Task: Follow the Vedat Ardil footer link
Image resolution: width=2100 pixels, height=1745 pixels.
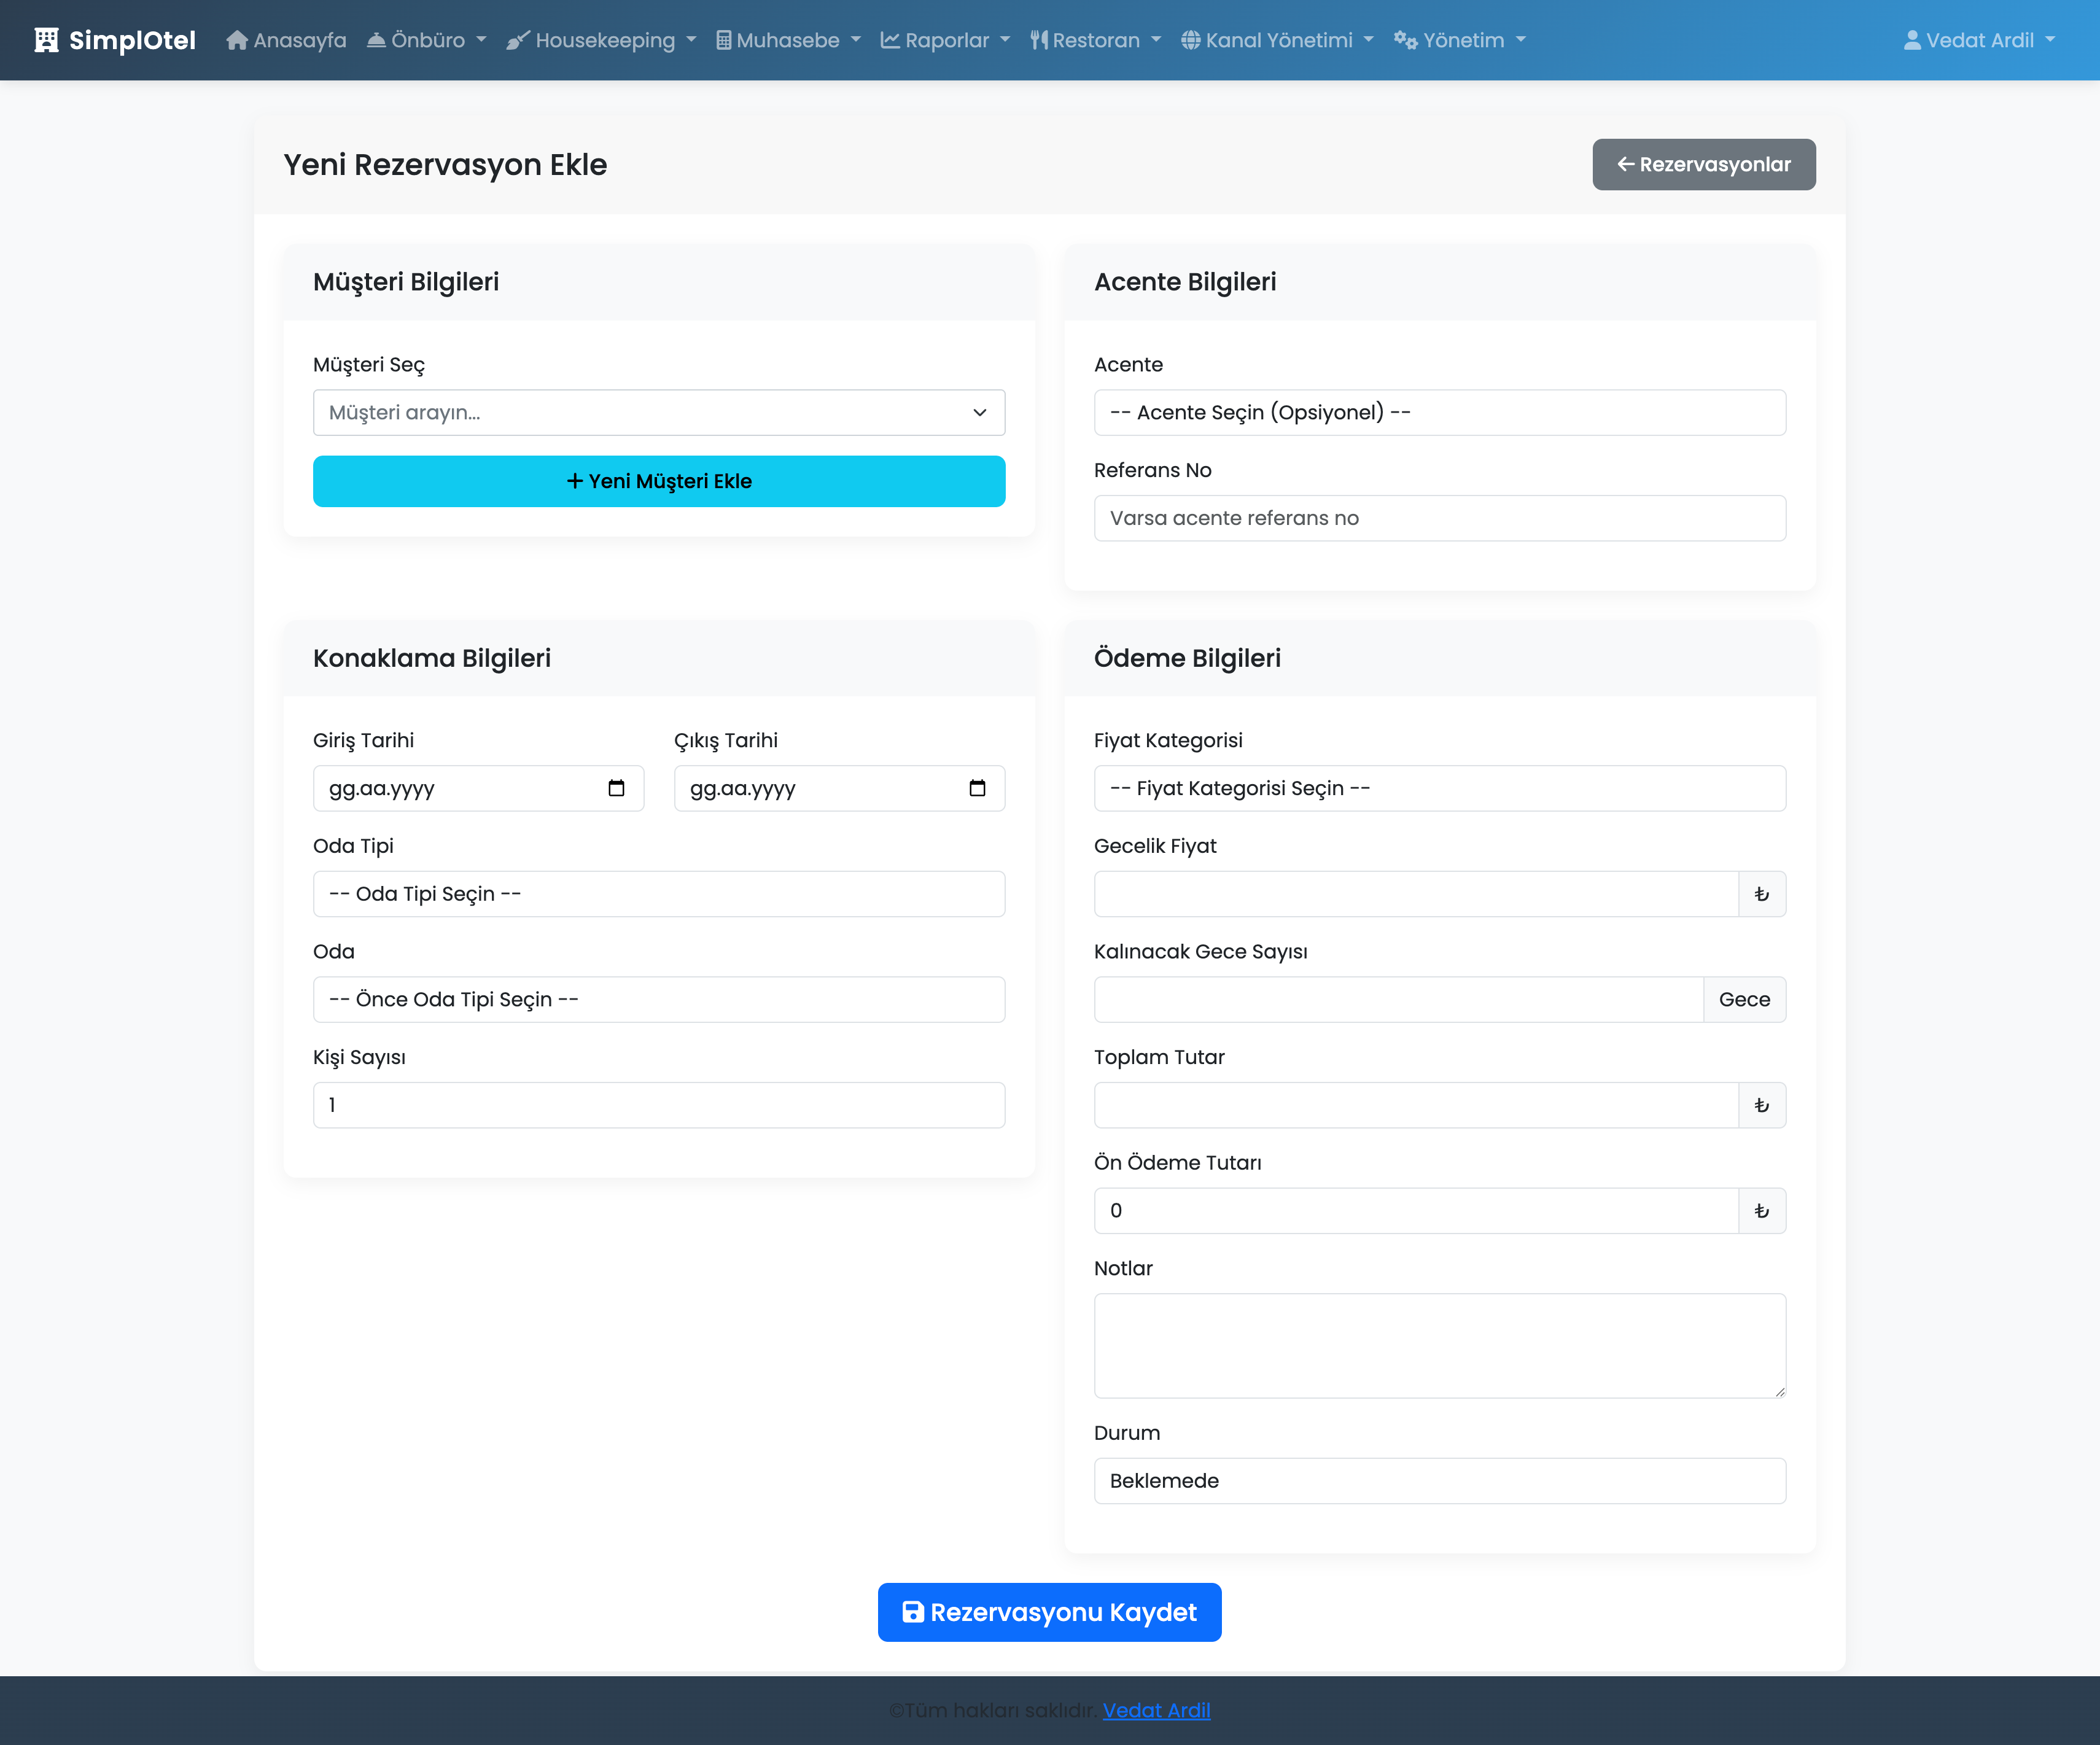Action: click(x=1156, y=1710)
